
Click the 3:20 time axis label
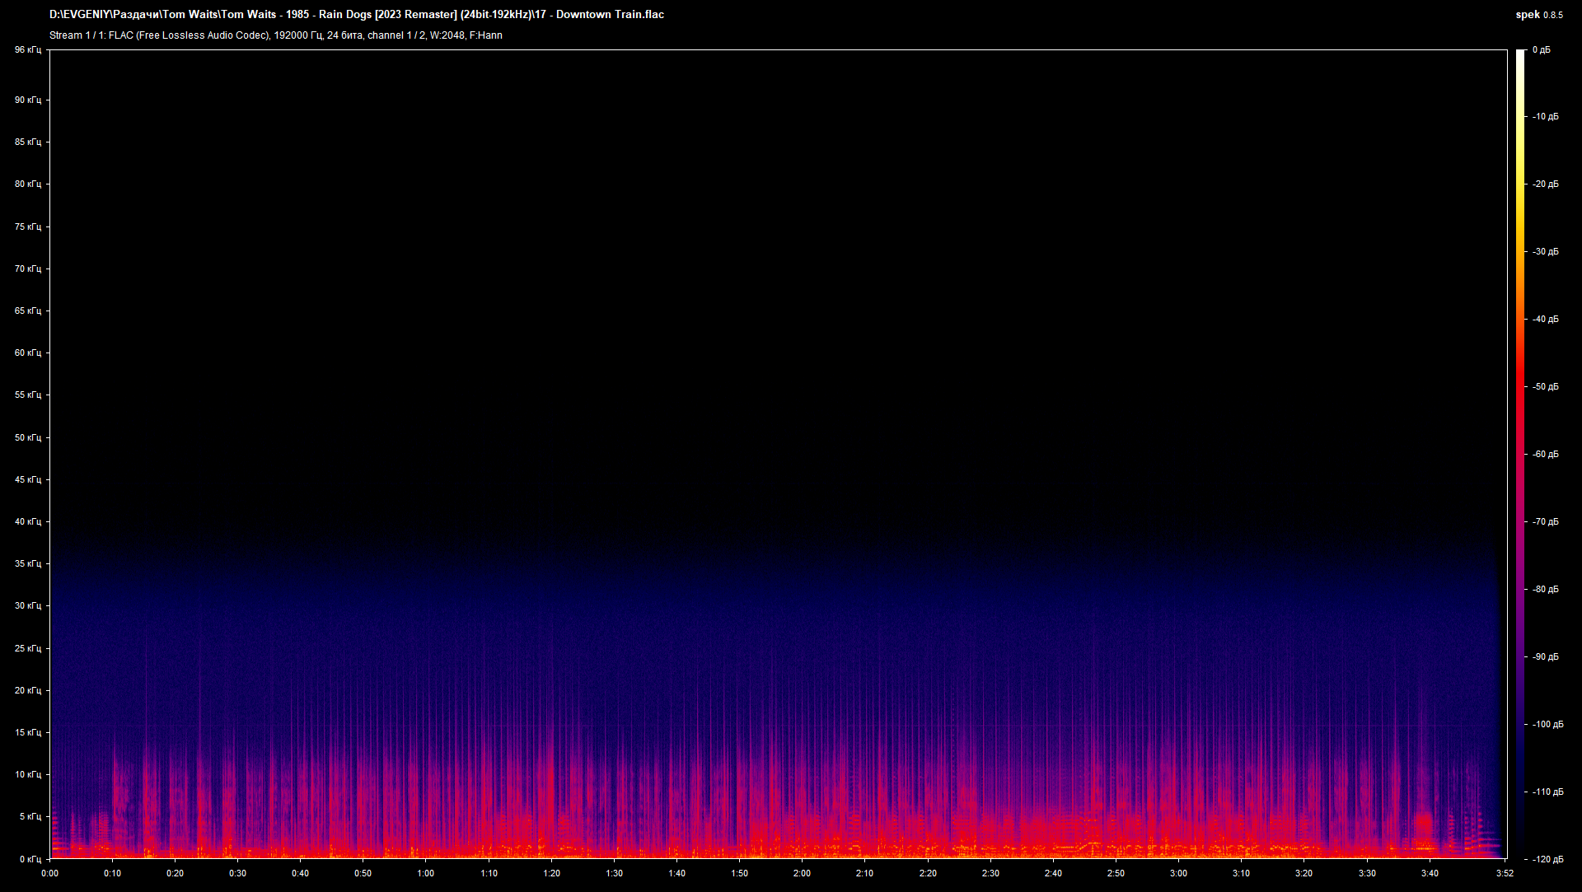click(1304, 873)
